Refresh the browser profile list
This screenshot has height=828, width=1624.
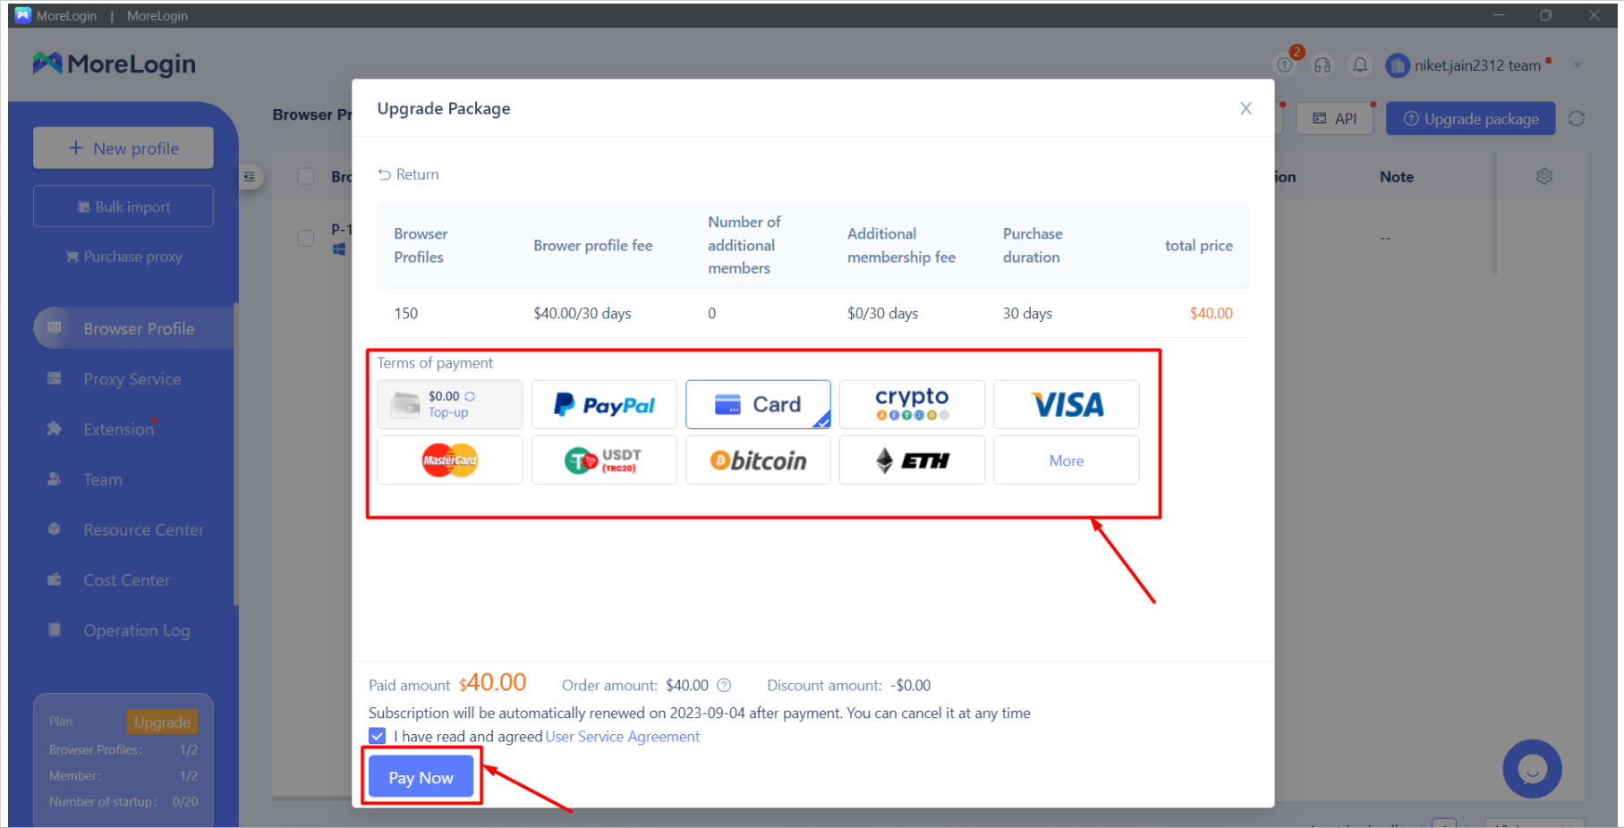click(1577, 119)
